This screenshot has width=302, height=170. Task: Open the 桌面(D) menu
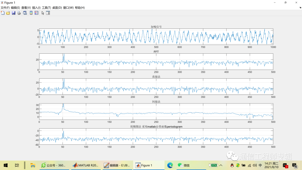click(57, 8)
